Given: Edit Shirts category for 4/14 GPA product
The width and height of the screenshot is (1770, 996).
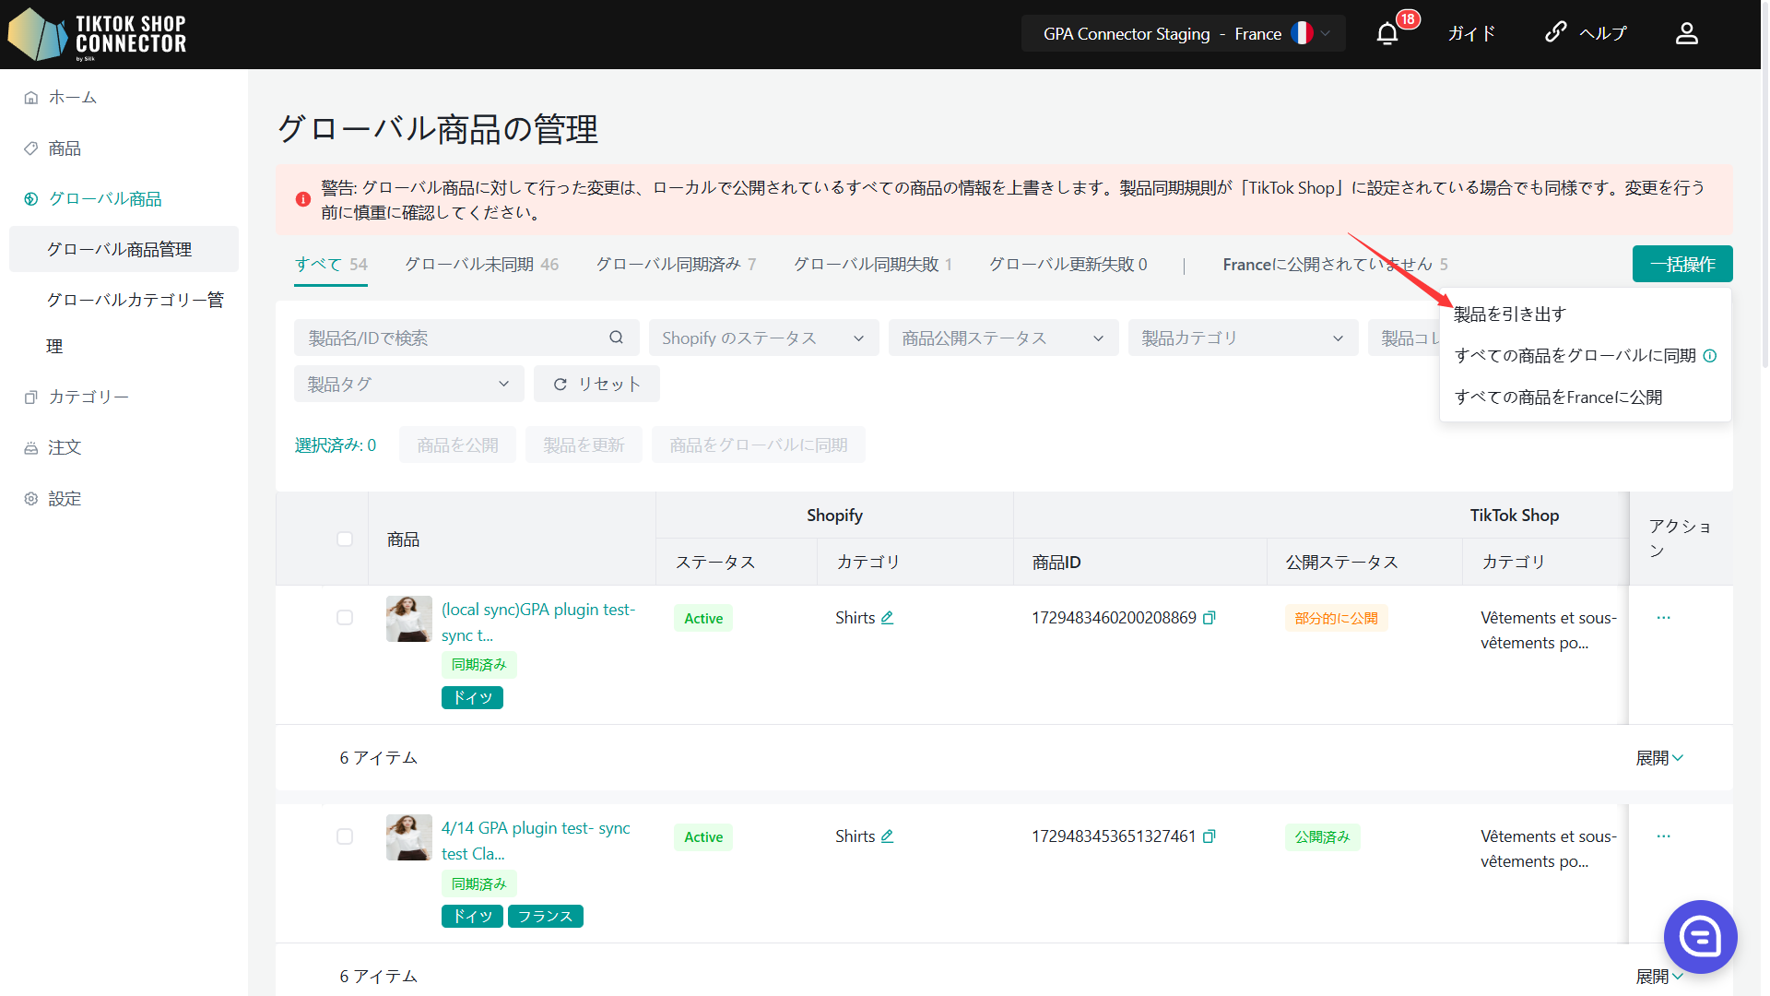Looking at the screenshot, I should click(x=887, y=836).
